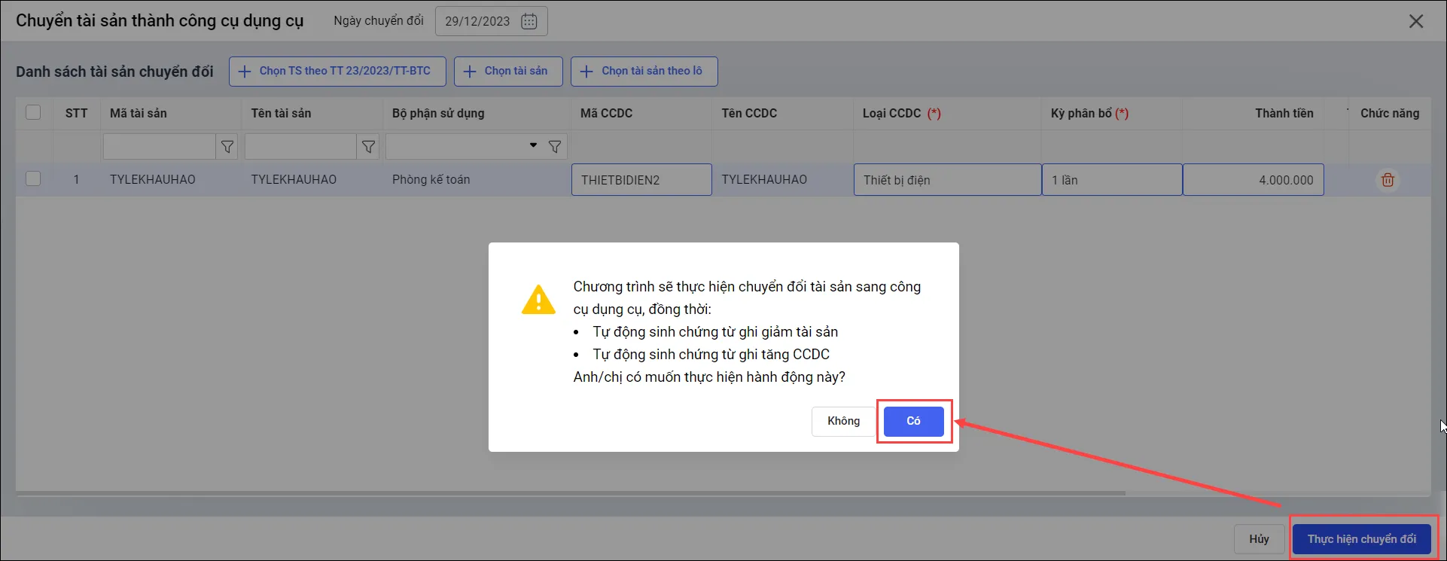1447x561 pixels.
Task: Click filter icon under Mã tài sản column
Action: 227,147
